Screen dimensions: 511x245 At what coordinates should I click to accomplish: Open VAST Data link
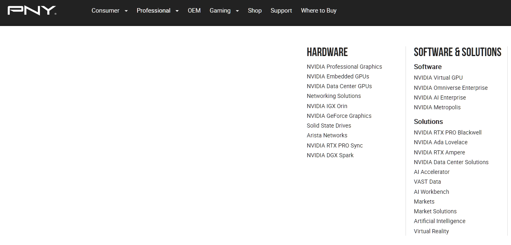point(428,182)
